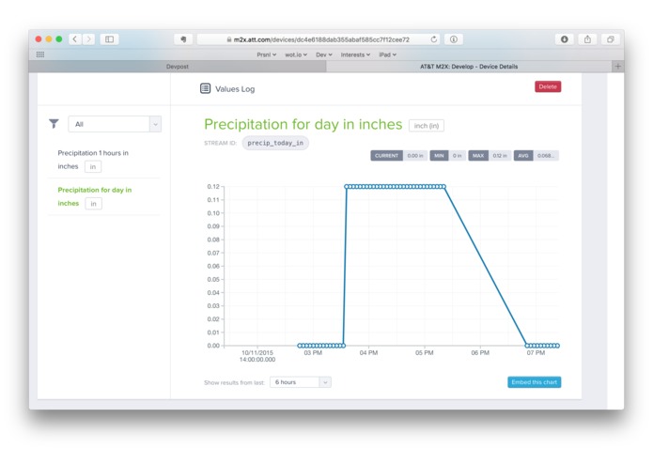The image size is (653, 464).
Task: Click the Embed this chart button
Action: (534, 382)
